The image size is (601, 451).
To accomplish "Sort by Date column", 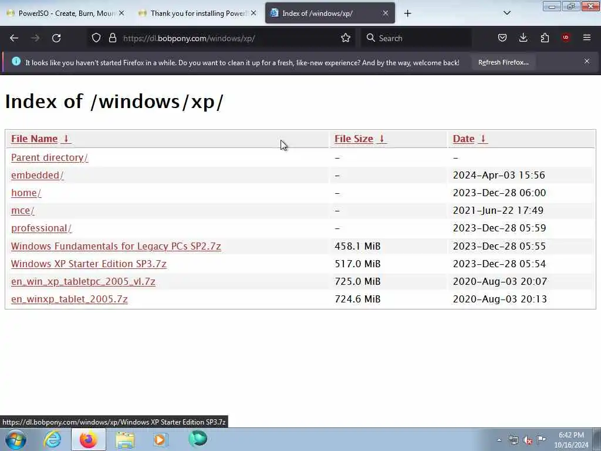I will pyautogui.click(x=470, y=139).
